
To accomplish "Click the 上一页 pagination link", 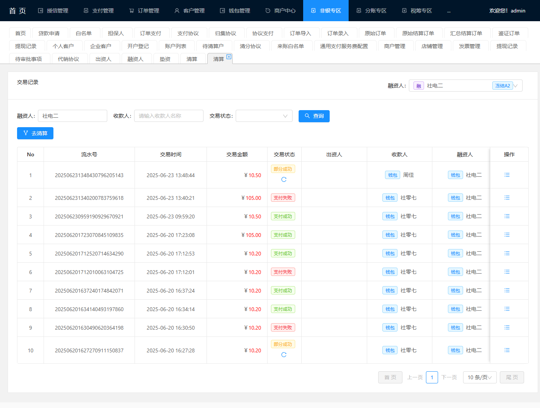I will click(x=415, y=377).
